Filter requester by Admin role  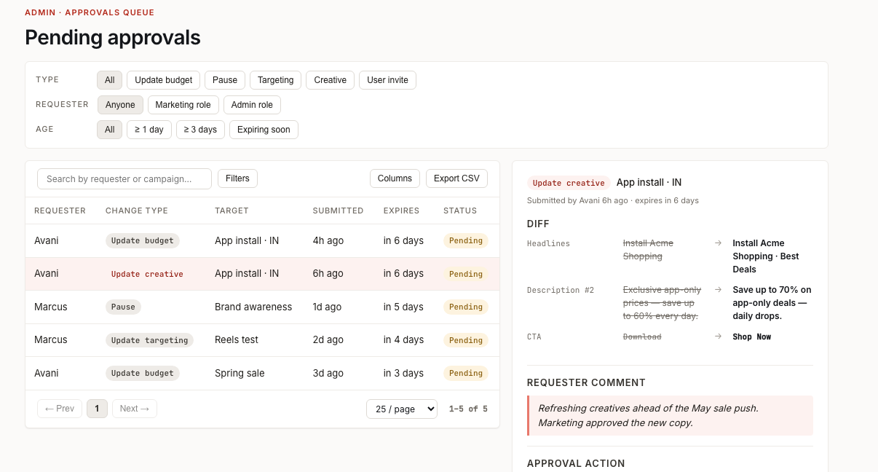coord(252,105)
